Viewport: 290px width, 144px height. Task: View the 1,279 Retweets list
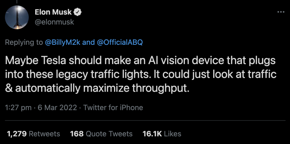33,134
